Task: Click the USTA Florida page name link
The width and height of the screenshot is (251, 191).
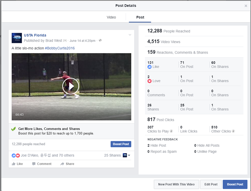Action: tap(35, 35)
